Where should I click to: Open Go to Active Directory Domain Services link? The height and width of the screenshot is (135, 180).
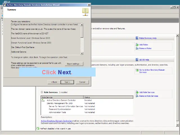tap(152, 71)
